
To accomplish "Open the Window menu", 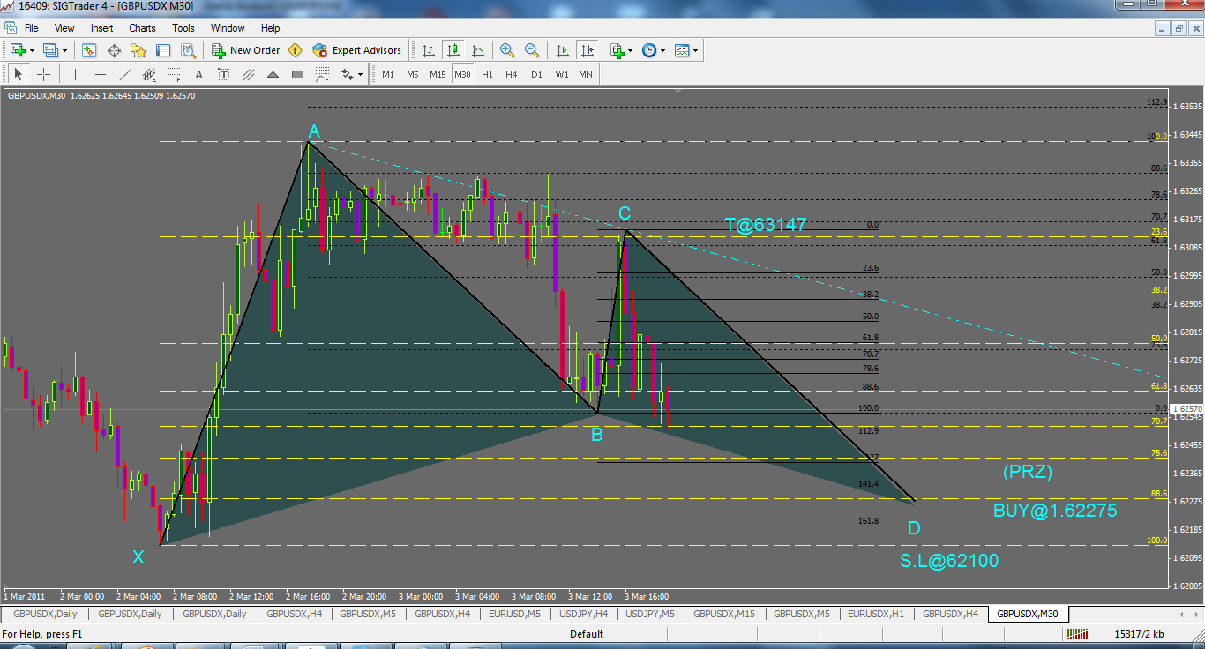I will pos(228,28).
